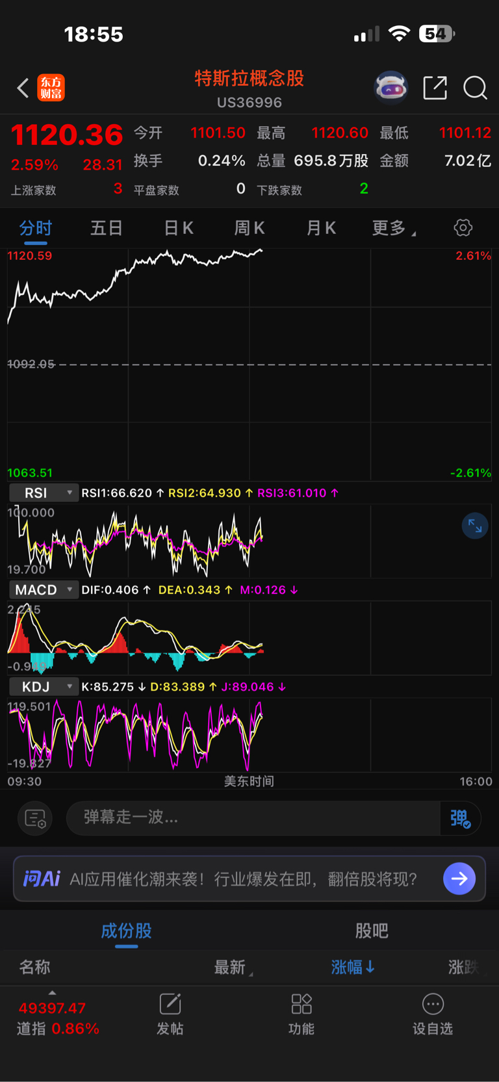Tap 最低 value 1101.12

pyautogui.click(x=465, y=133)
